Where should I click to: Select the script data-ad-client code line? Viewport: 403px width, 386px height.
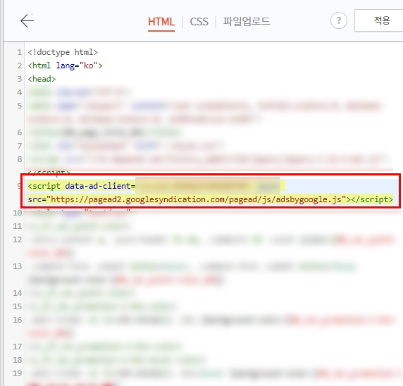click(156, 186)
